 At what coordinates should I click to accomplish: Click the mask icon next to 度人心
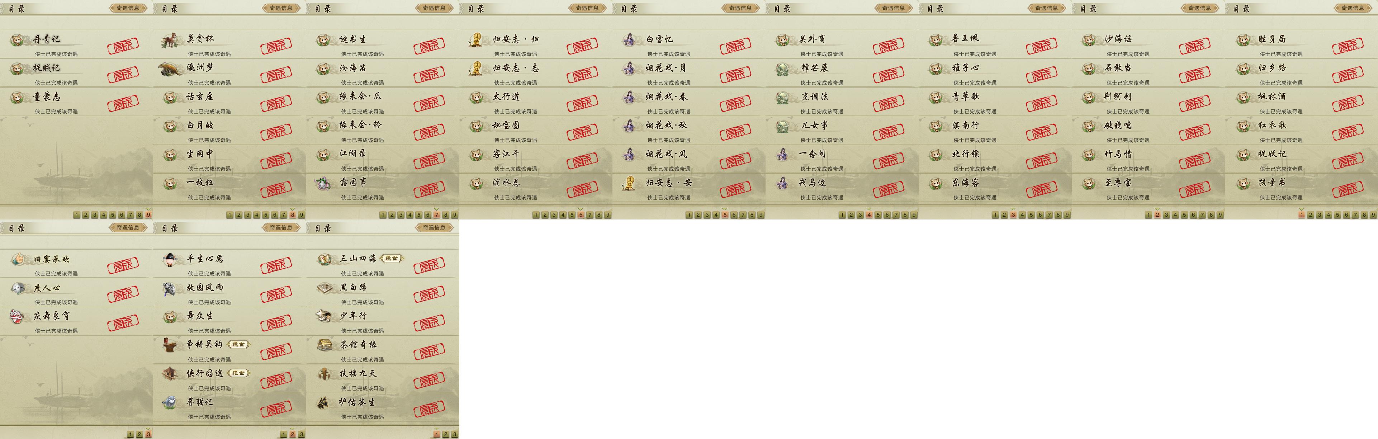tap(18, 288)
